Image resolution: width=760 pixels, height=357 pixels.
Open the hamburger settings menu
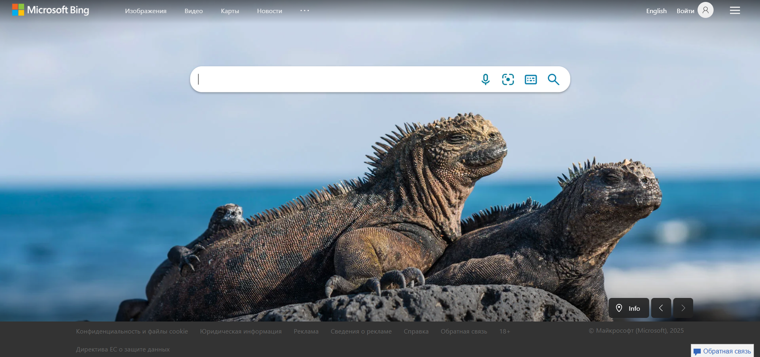(x=734, y=10)
